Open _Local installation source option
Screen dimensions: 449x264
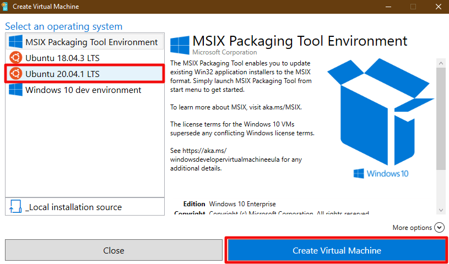tap(73, 207)
